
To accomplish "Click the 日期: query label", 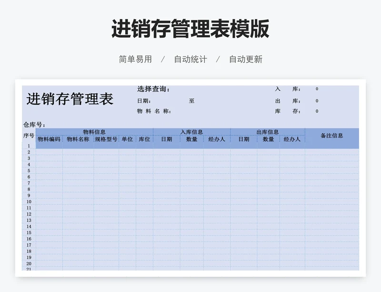I will click(144, 101).
